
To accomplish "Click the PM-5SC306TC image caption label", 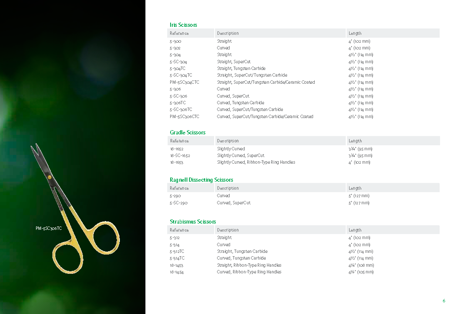I will pyautogui.click(x=49, y=229).
